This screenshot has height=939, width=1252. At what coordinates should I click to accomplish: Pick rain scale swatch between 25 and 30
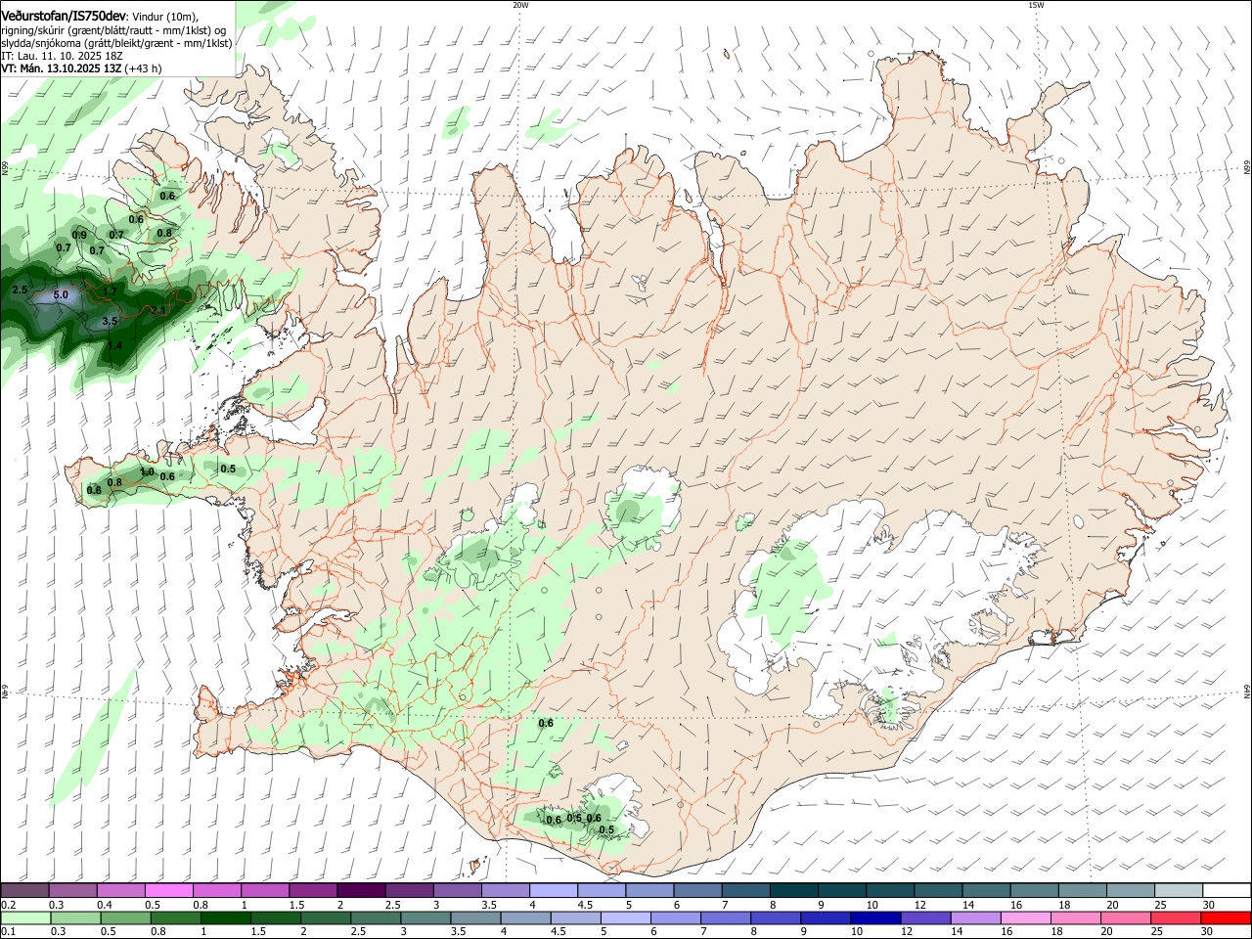pos(1176,917)
